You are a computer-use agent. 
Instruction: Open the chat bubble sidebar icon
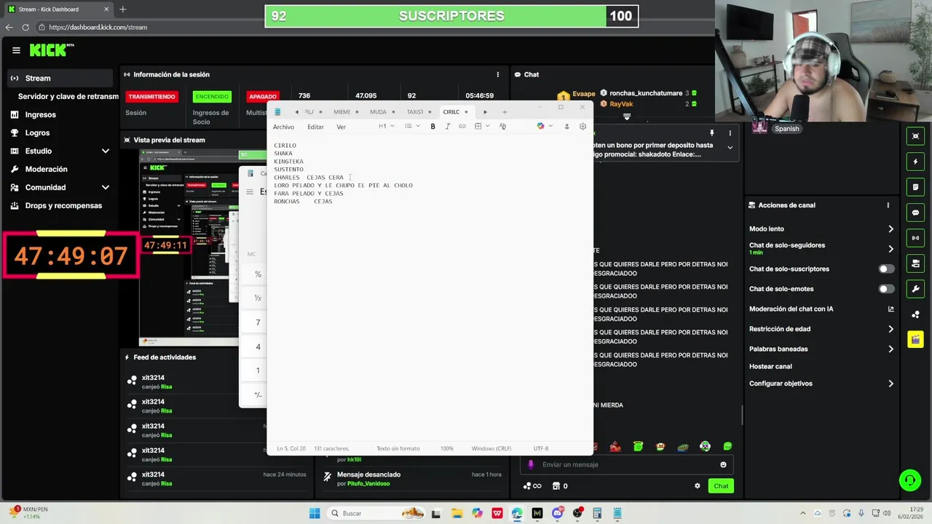coord(916,213)
